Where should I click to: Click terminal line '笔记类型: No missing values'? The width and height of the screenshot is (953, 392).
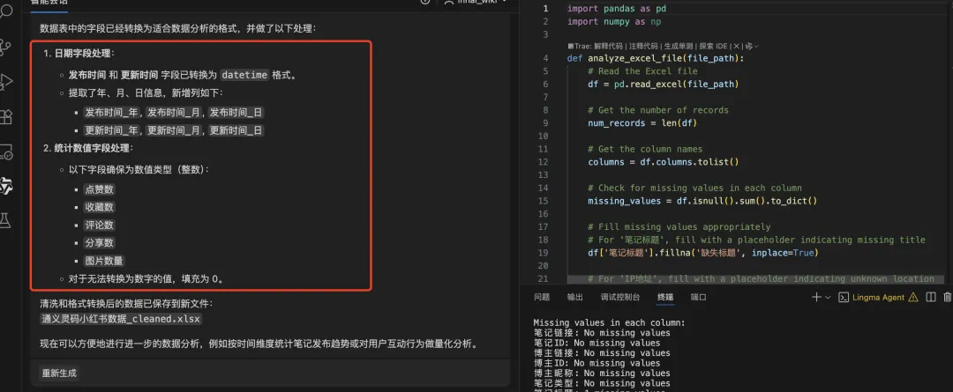(x=602, y=383)
